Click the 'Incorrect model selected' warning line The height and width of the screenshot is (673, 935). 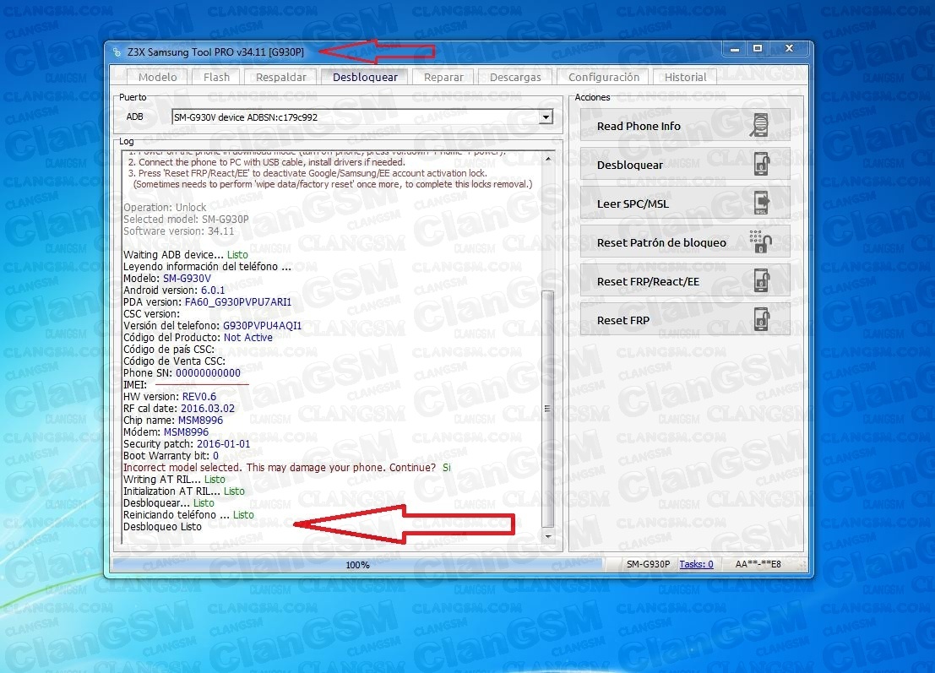[x=287, y=467]
